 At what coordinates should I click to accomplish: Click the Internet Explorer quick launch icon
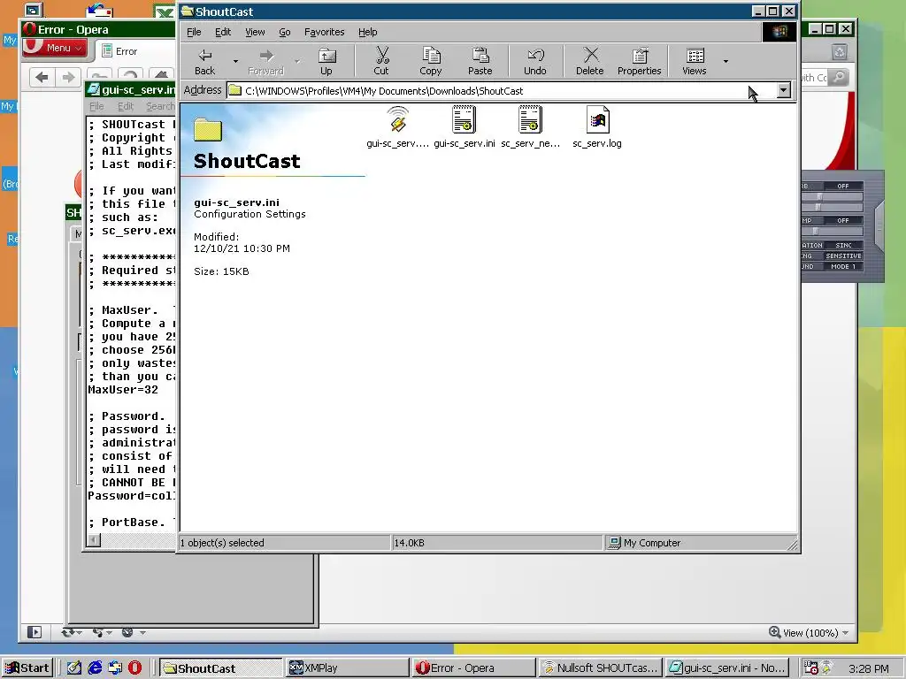(x=95, y=668)
